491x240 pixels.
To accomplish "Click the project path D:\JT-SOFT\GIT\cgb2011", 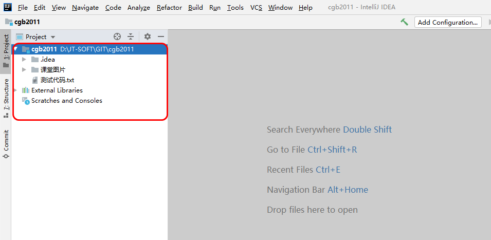I will [97, 49].
